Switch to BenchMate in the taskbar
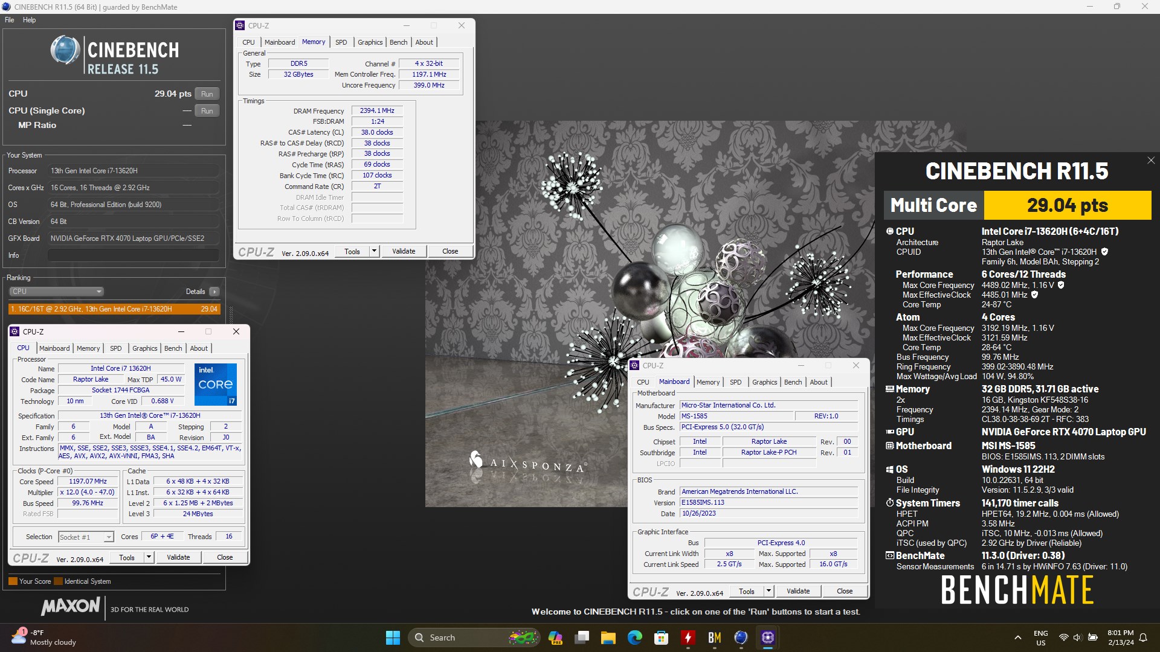Screen dimensions: 1160x652 coord(715,638)
